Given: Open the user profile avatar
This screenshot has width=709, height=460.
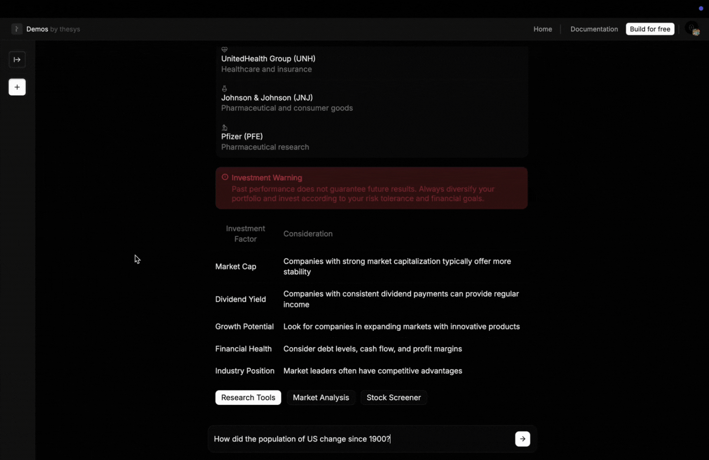Looking at the screenshot, I should (692, 29).
